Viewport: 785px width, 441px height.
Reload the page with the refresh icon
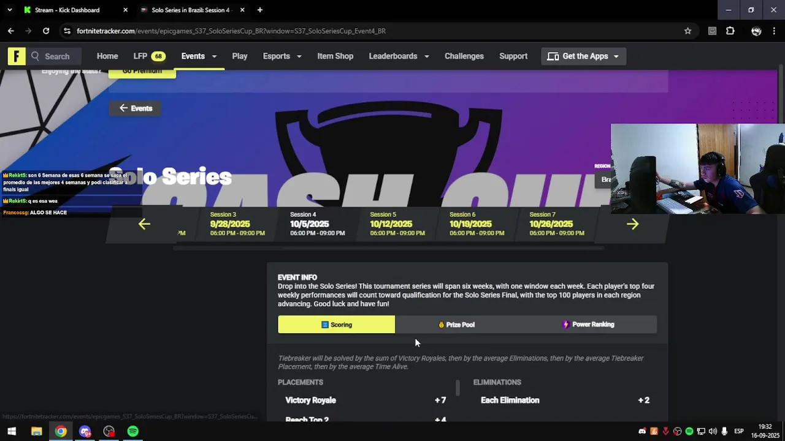coord(46,31)
